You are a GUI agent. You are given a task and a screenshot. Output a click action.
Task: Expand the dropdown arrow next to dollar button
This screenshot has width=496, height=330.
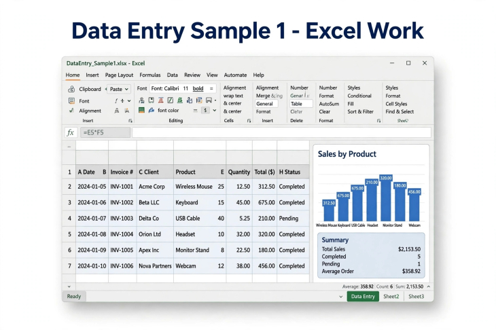tap(215, 110)
